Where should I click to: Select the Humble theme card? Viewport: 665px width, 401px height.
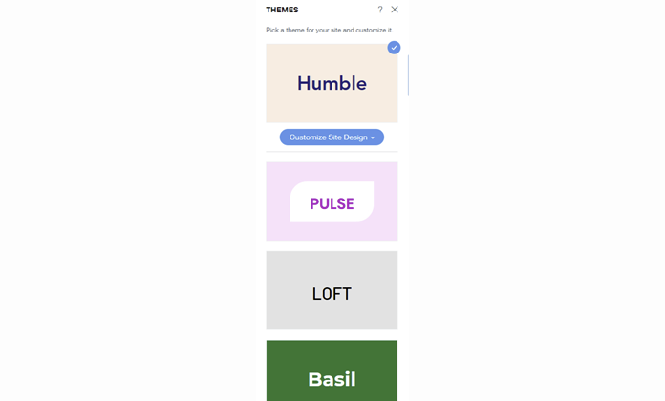tap(332, 83)
